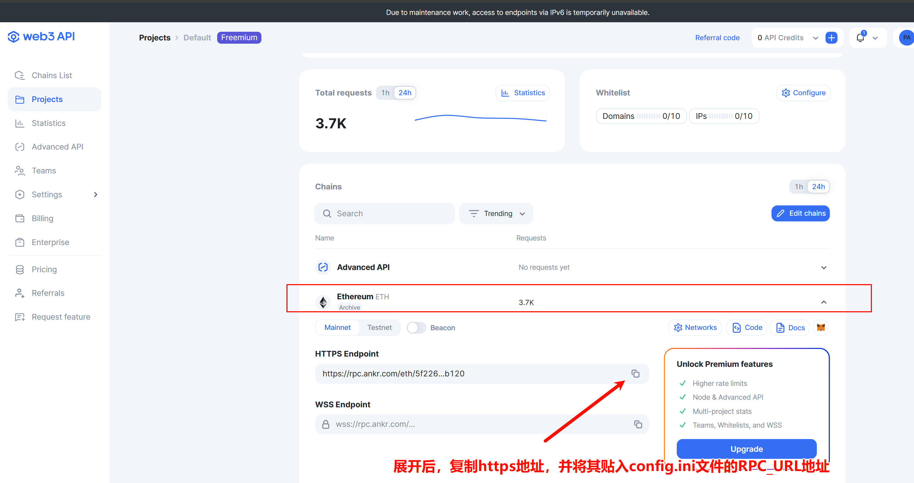This screenshot has height=483, width=914.
Task: Go to the Teams page
Action: pyautogui.click(x=44, y=171)
